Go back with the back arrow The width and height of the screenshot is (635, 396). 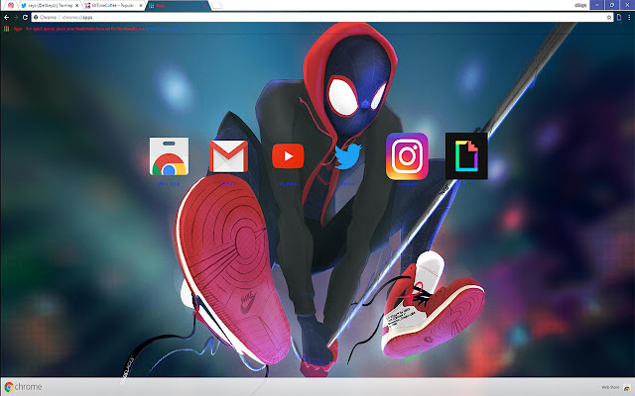click(x=6, y=17)
